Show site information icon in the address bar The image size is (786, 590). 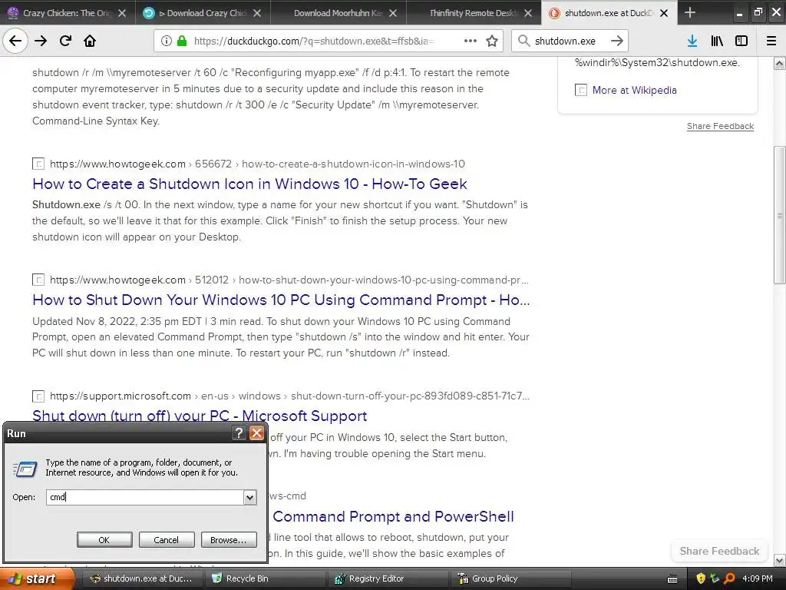[x=167, y=41]
